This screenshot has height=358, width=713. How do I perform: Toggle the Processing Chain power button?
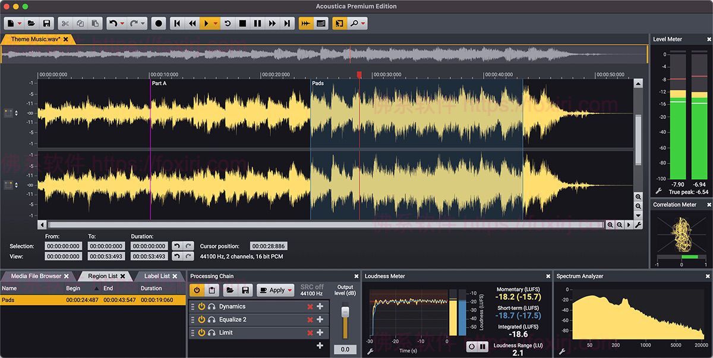pyautogui.click(x=197, y=290)
